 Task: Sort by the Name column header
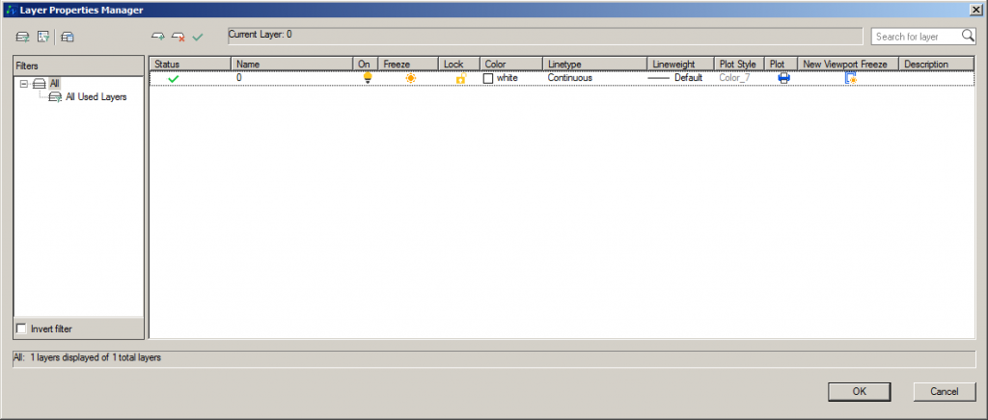[292, 65]
